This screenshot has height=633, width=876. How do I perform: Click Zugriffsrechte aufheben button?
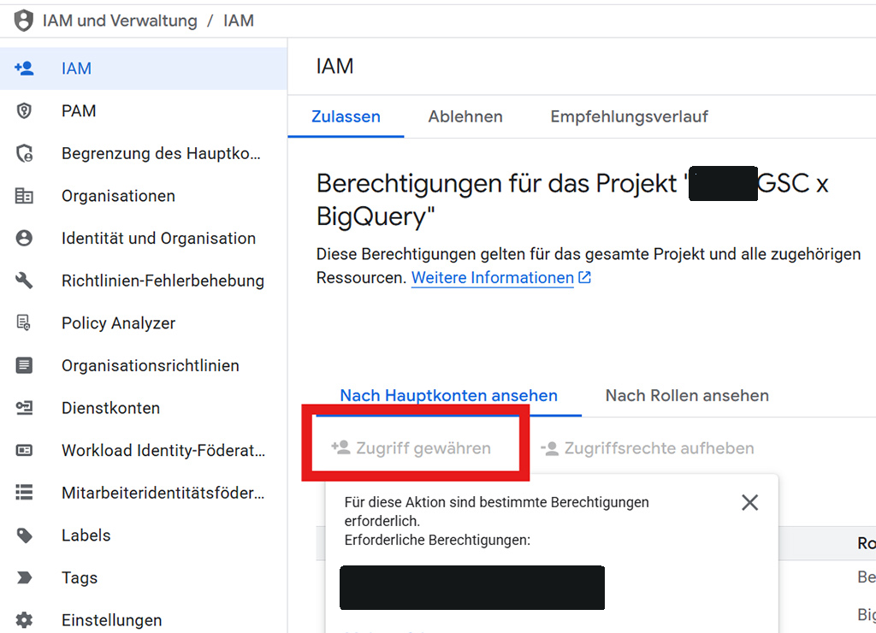click(648, 448)
